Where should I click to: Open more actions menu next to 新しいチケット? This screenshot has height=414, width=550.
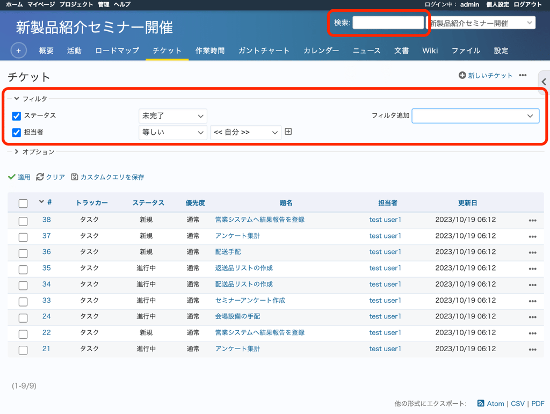pos(523,76)
